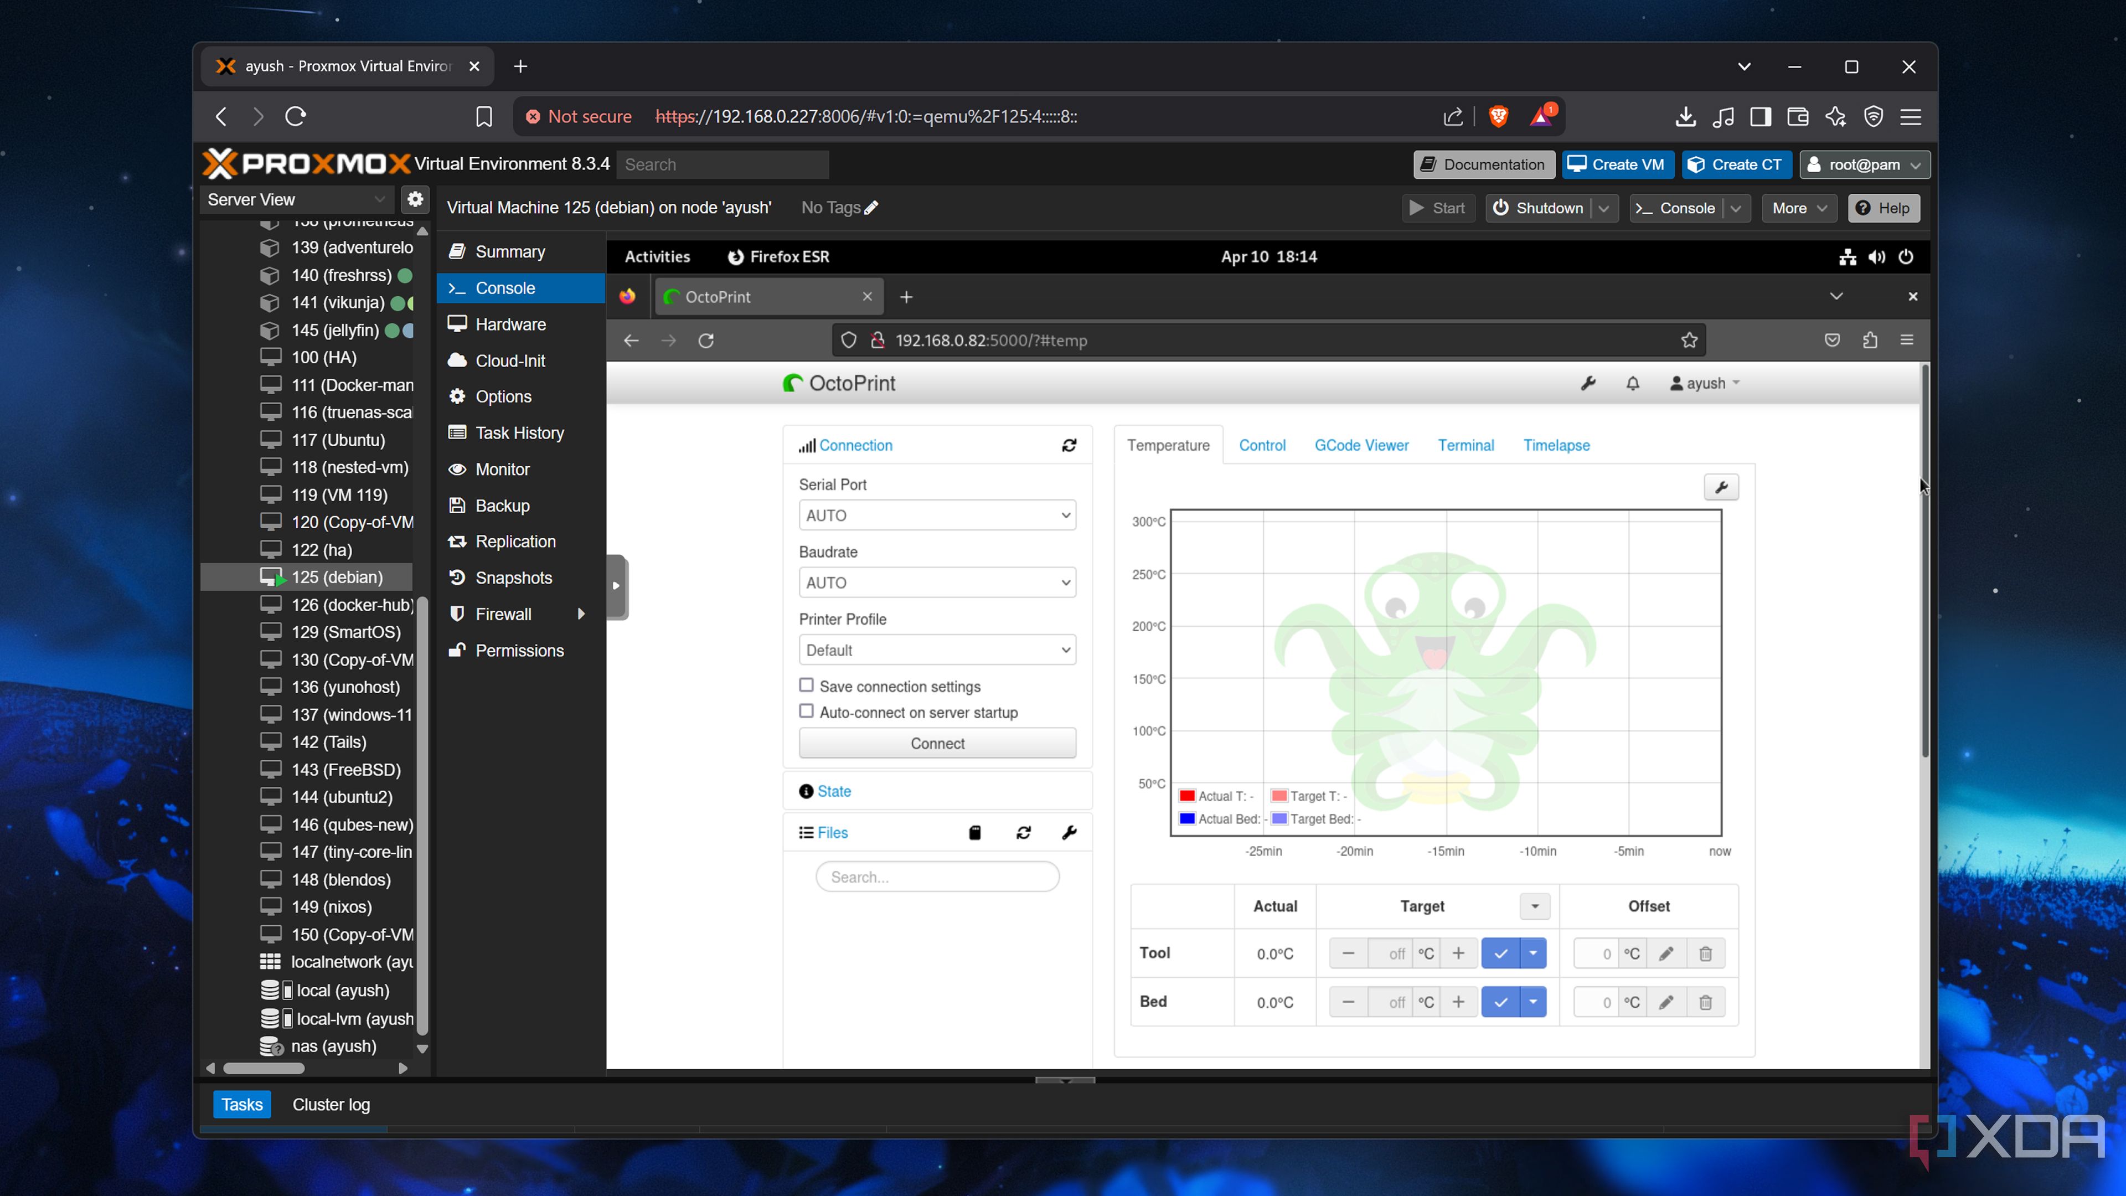Image resolution: width=2126 pixels, height=1196 pixels.
Task: Open the SD card icon in Files panel
Action: [974, 832]
